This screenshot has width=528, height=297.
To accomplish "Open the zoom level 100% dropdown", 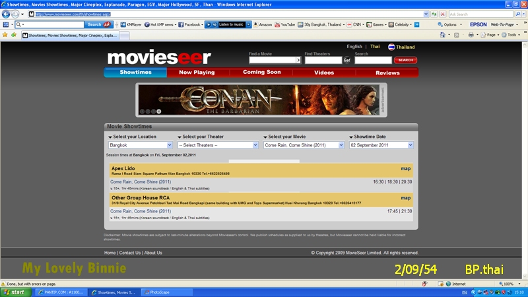I will 519,284.
